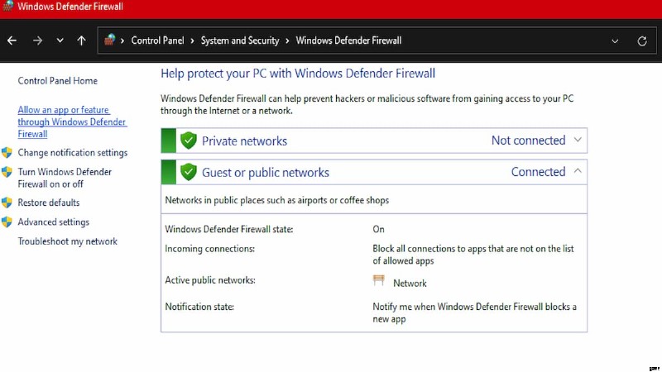Open the recent locations dropdown chevron
This screenshot has width=662, height=372.
click(60, 41)
